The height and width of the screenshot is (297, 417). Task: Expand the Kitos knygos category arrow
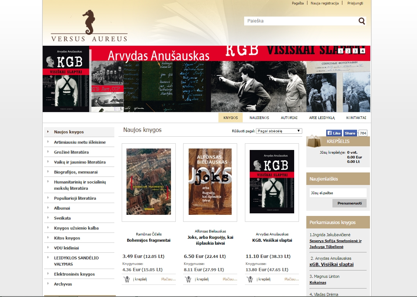click(48, 238)
